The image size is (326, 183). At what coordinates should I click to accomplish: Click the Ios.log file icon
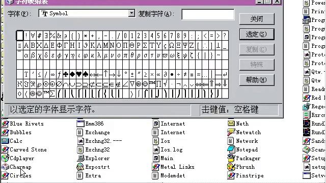click(x=156, y=149)
